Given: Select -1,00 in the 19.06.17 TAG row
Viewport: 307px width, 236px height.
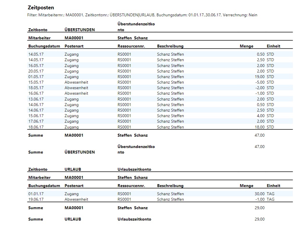Looking at the screenshot, I should coord(260,199).
